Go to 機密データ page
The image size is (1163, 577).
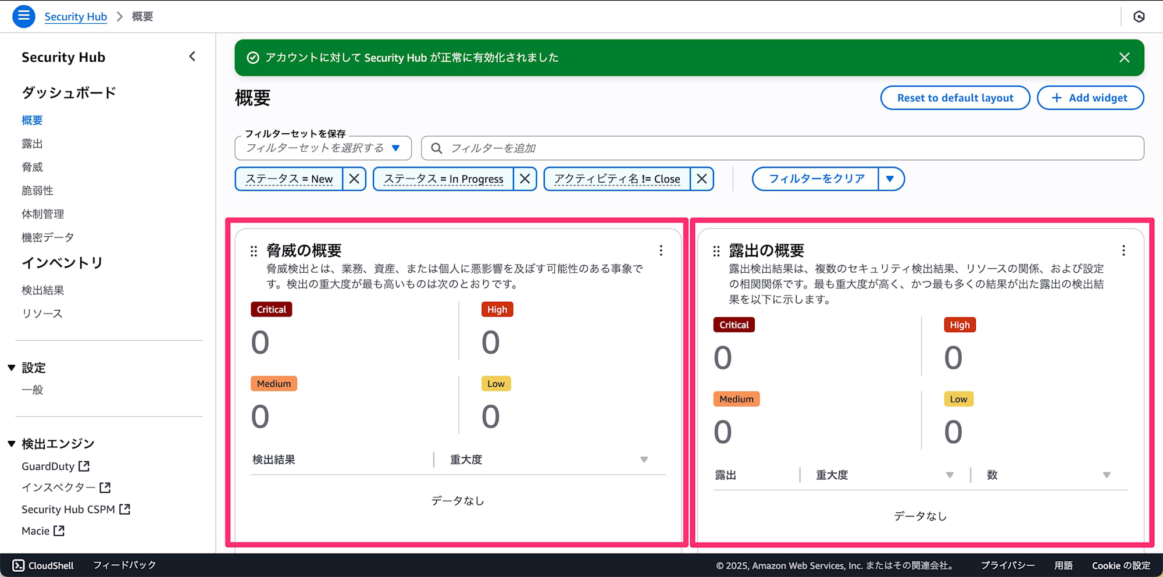point(48,237)
